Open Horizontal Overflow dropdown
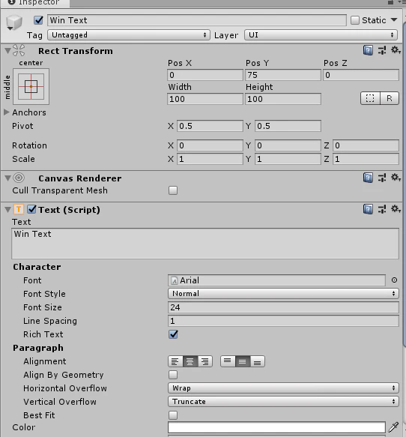The height and width of the screenshot is (437, 406). [283, 388]
